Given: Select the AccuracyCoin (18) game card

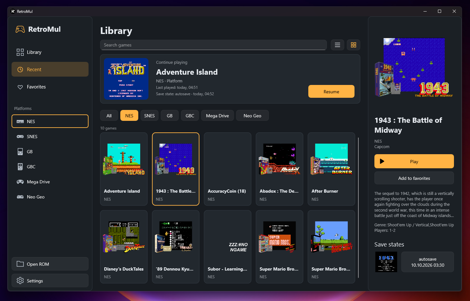Looking at the screenshot, I should click(228, 169).
